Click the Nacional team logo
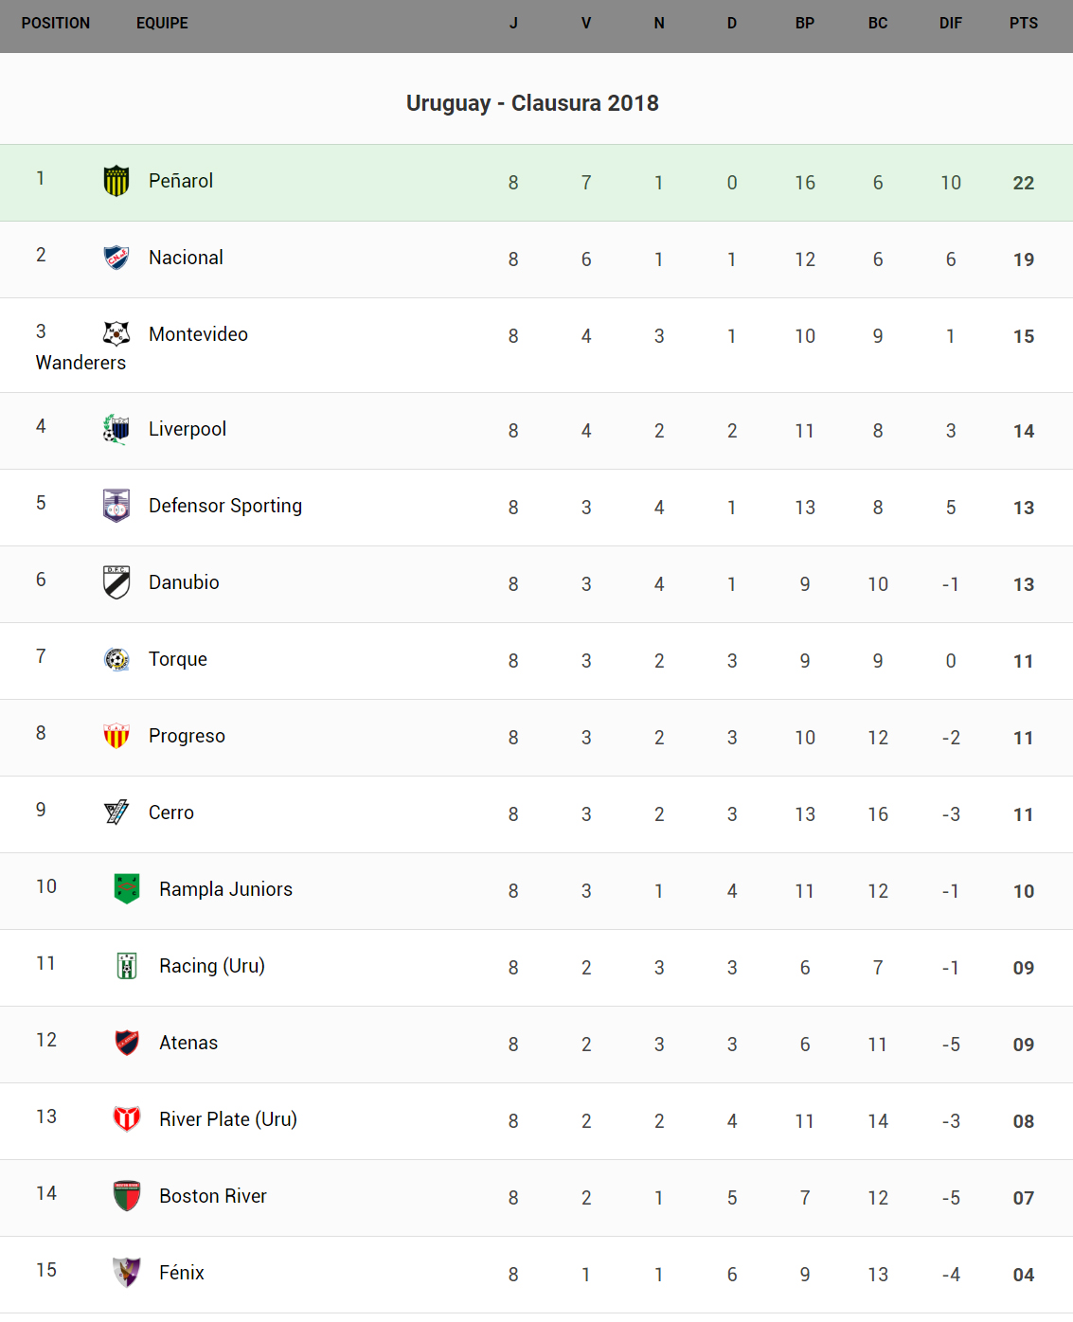 pyautogui.click(x=116, y=258)
